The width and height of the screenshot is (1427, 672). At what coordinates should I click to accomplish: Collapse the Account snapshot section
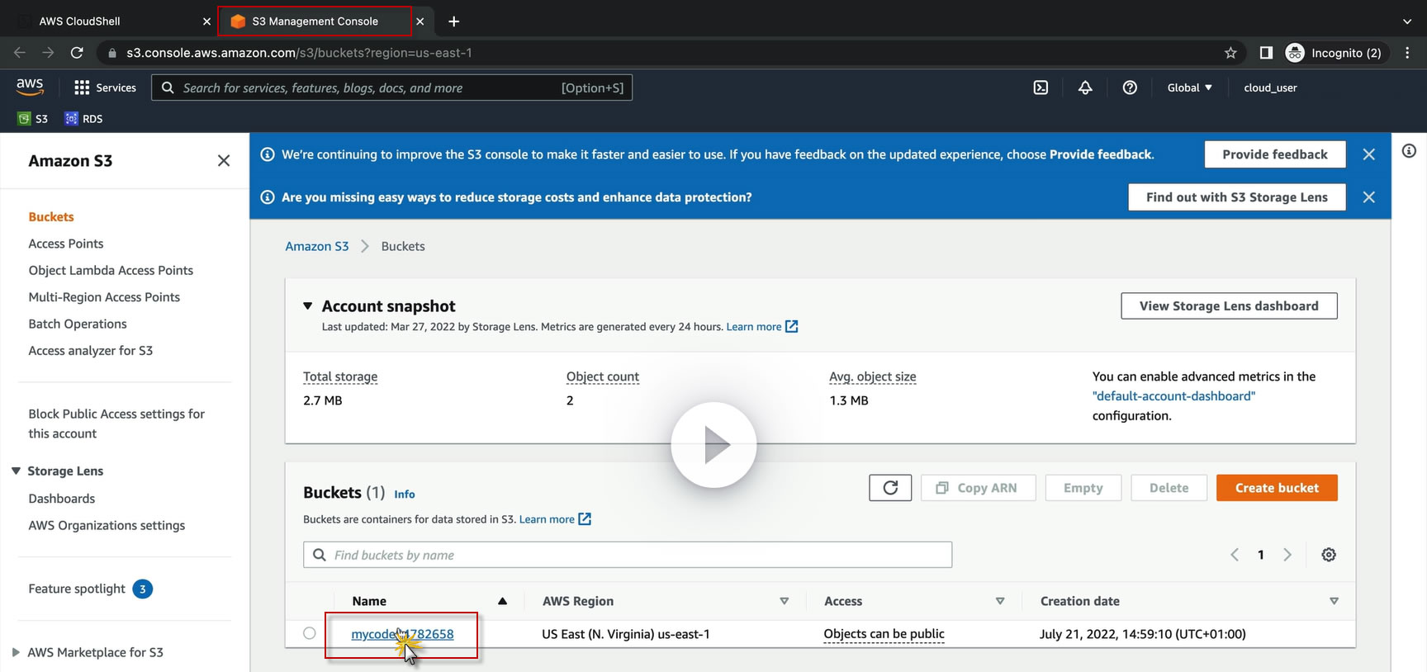tap(308, 306)
